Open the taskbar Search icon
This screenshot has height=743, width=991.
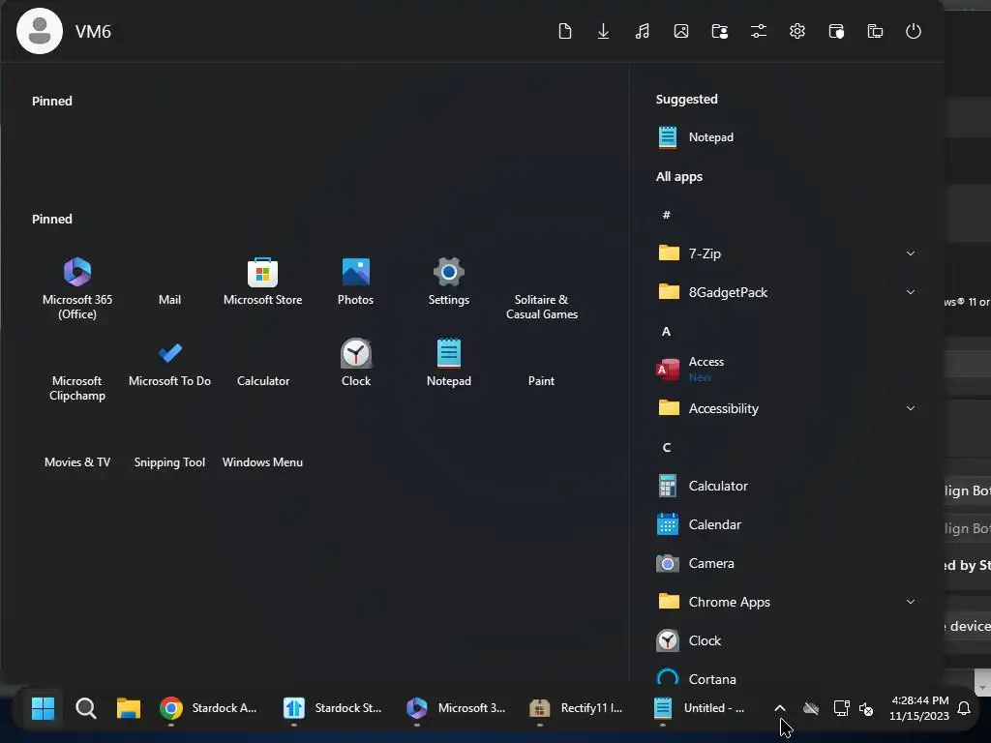click(x=86, y=708)
